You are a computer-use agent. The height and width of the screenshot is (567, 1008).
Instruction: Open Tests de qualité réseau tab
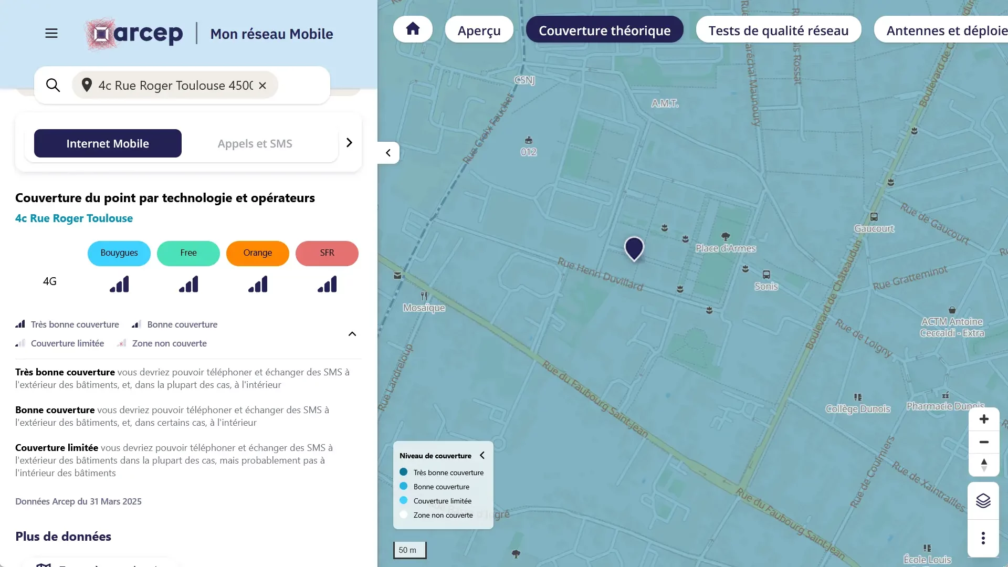[778, 30]
